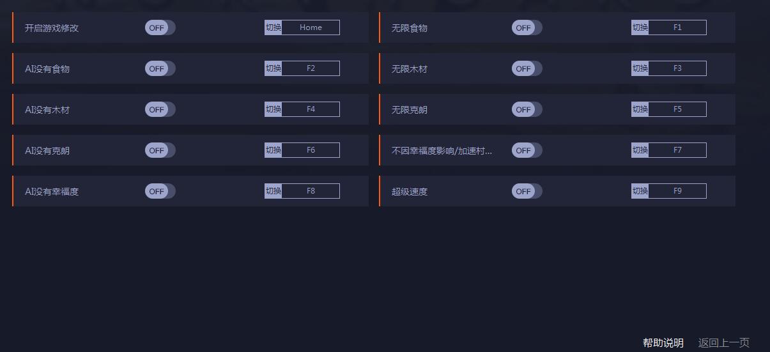Enable 超级速度 toggle
This screenshot has height=352, width=770.
(x=527, y=191)
